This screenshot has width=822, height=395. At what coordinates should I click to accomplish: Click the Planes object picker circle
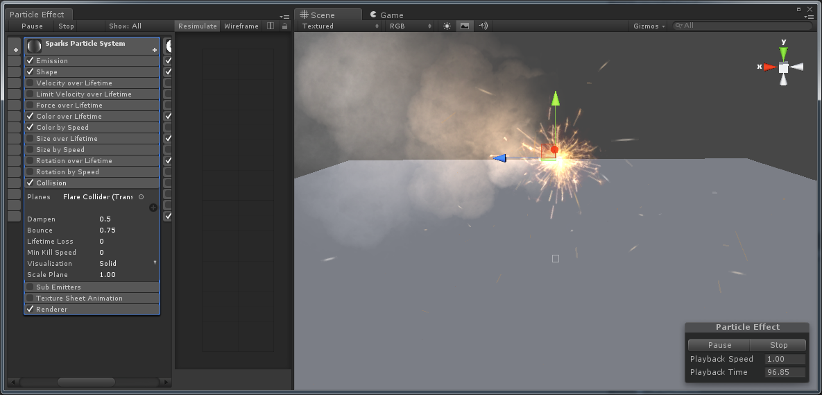(x=141, y=196)
